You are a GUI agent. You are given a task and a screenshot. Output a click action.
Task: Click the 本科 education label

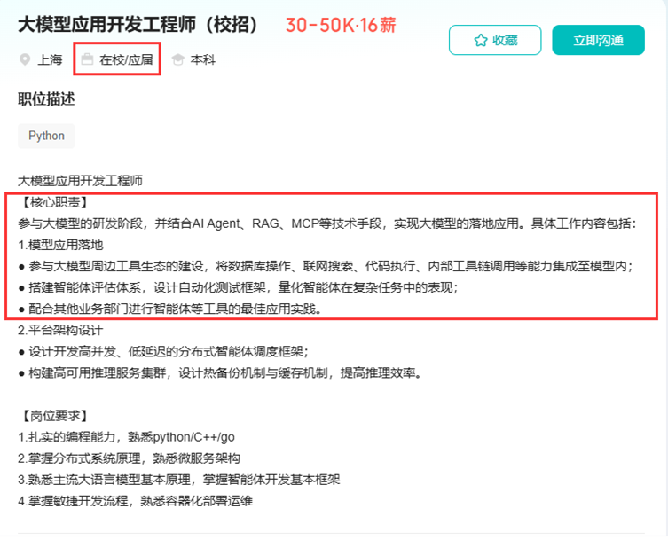(202, 60)
